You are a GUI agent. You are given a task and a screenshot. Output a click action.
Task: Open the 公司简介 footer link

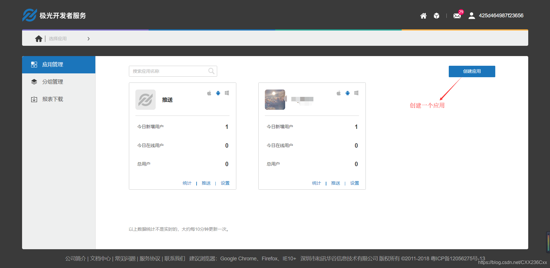75,259
